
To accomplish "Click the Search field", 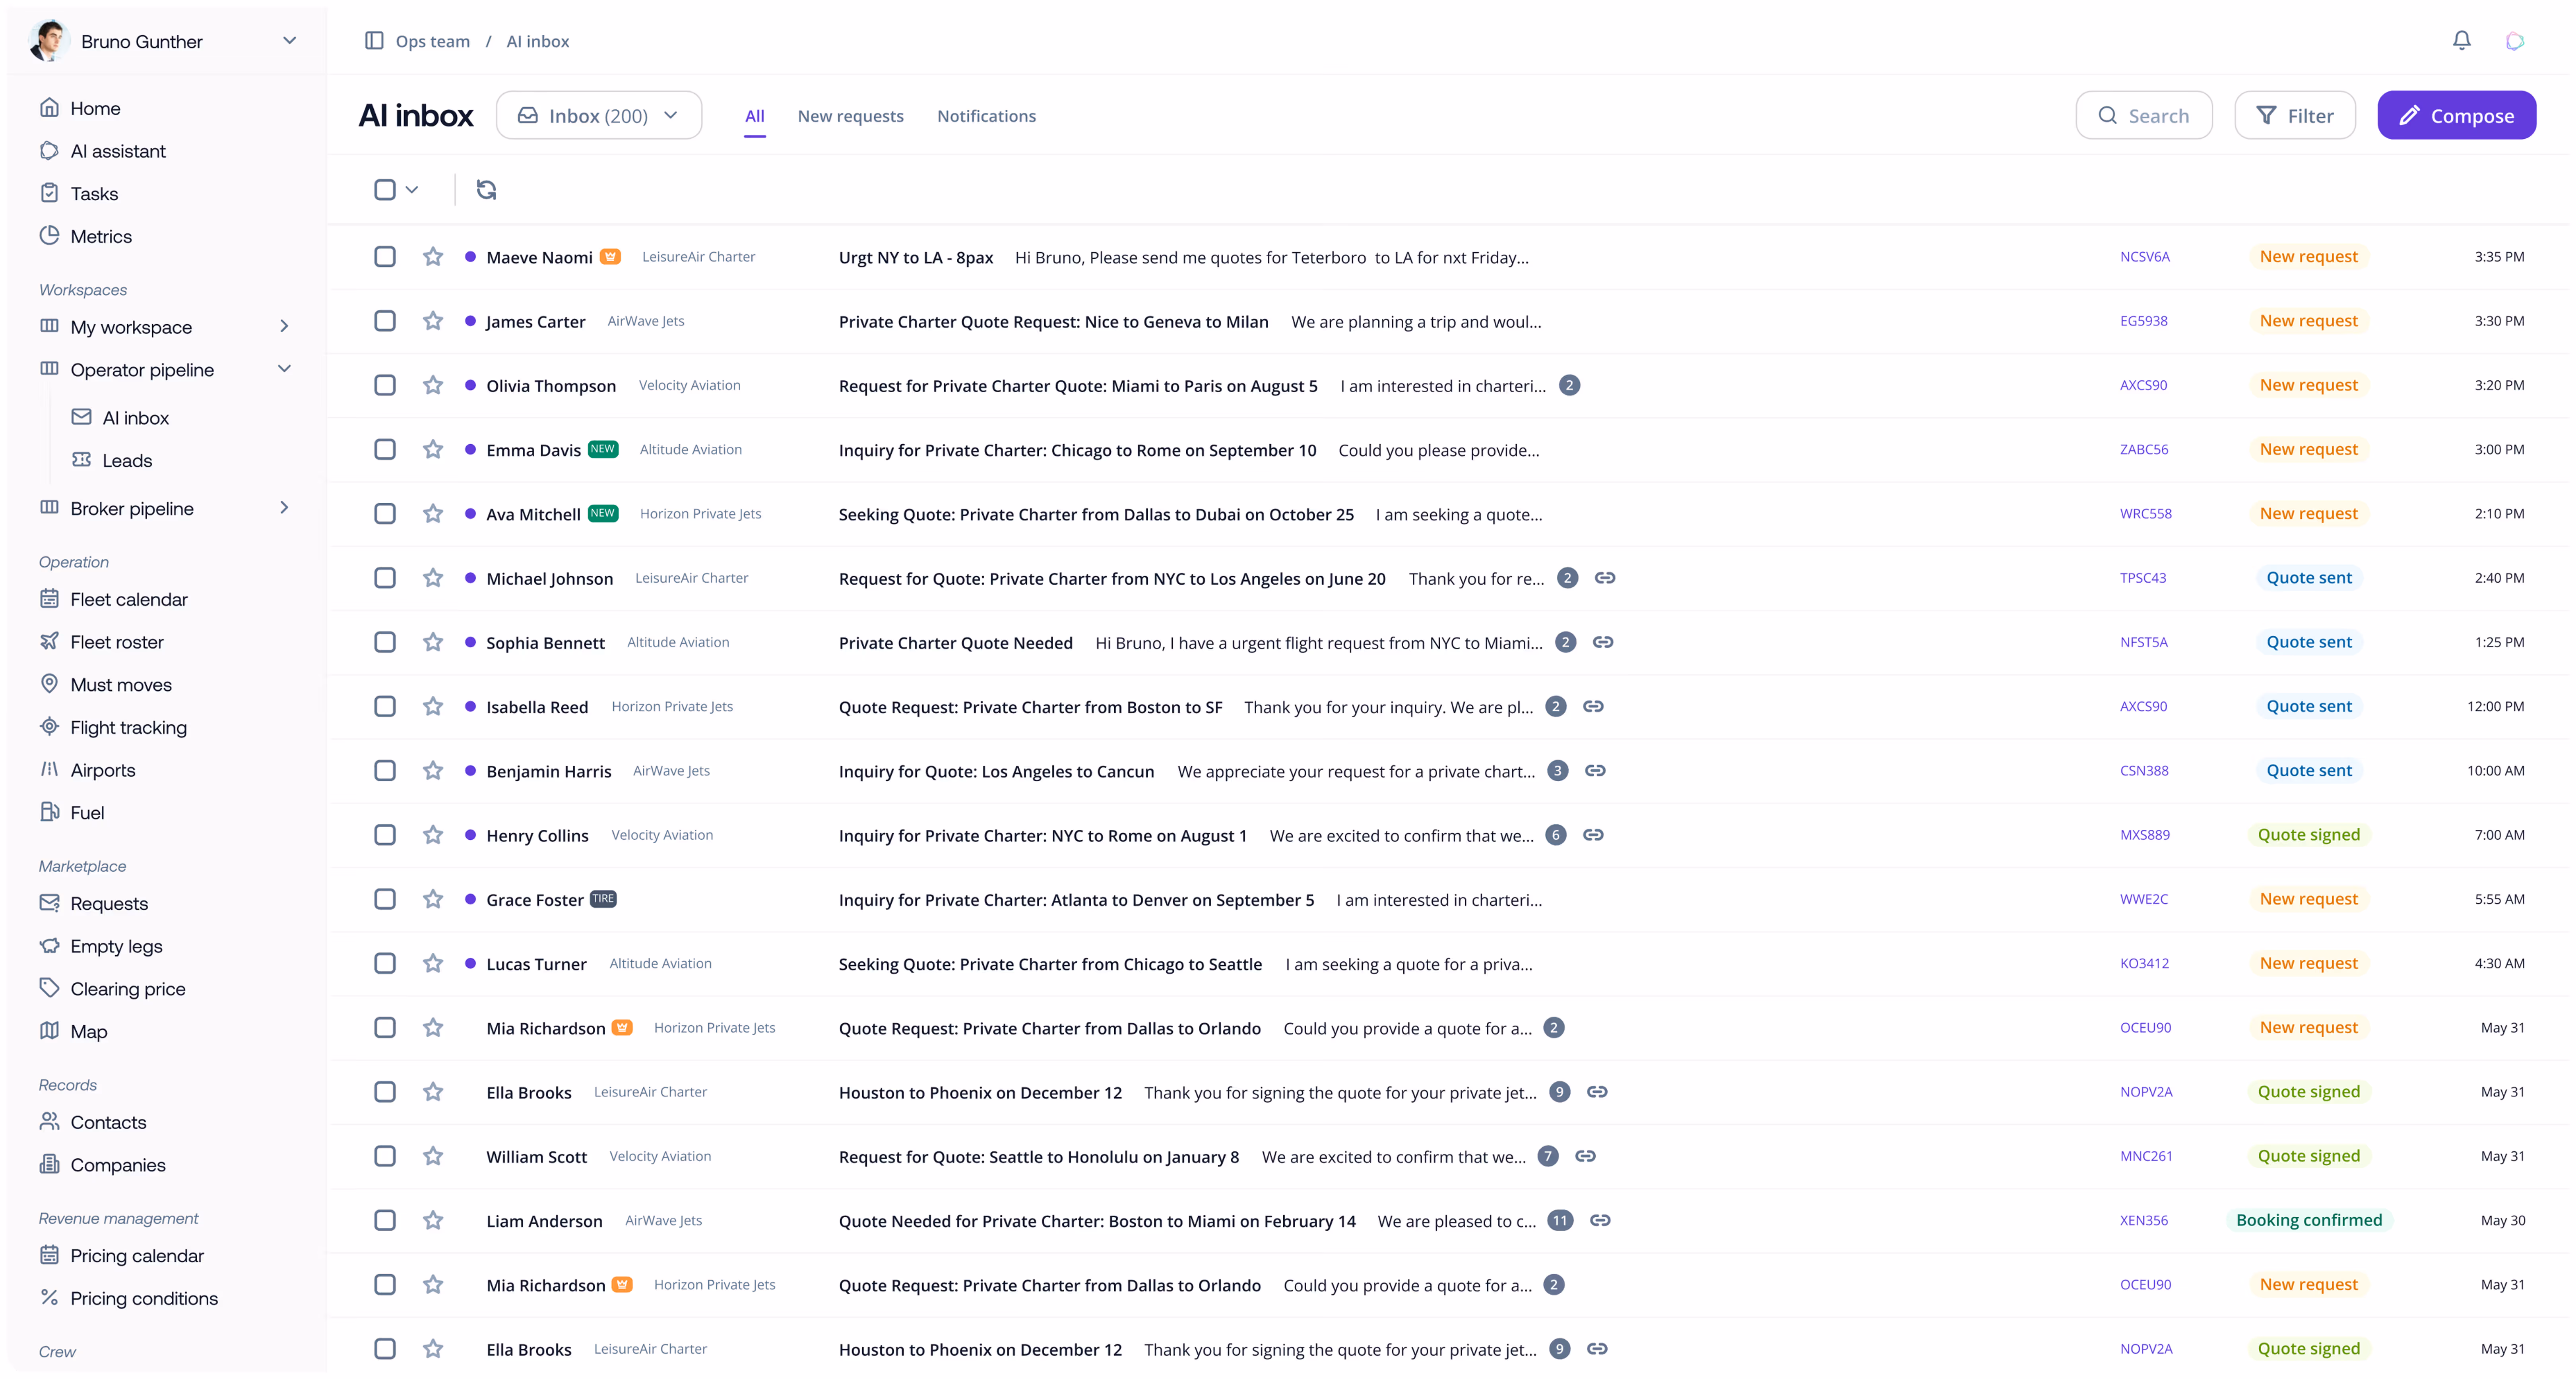I will tap(2143, 115).
